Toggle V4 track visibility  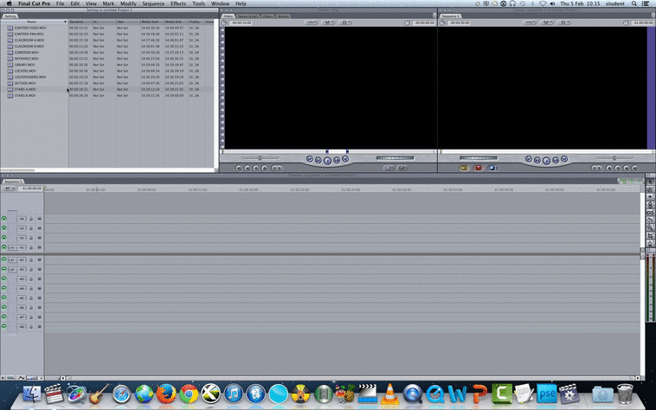point(3,219)
